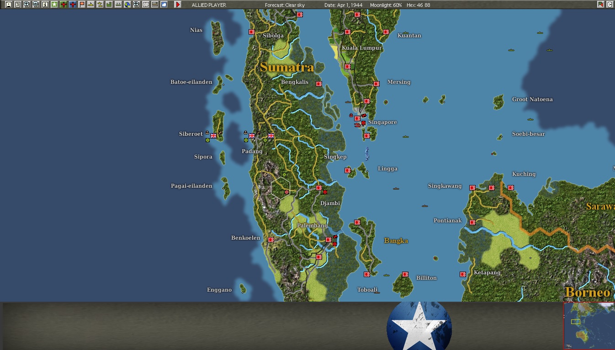
Task: Click the "Borneo" region label
Action: pos(588,292)
